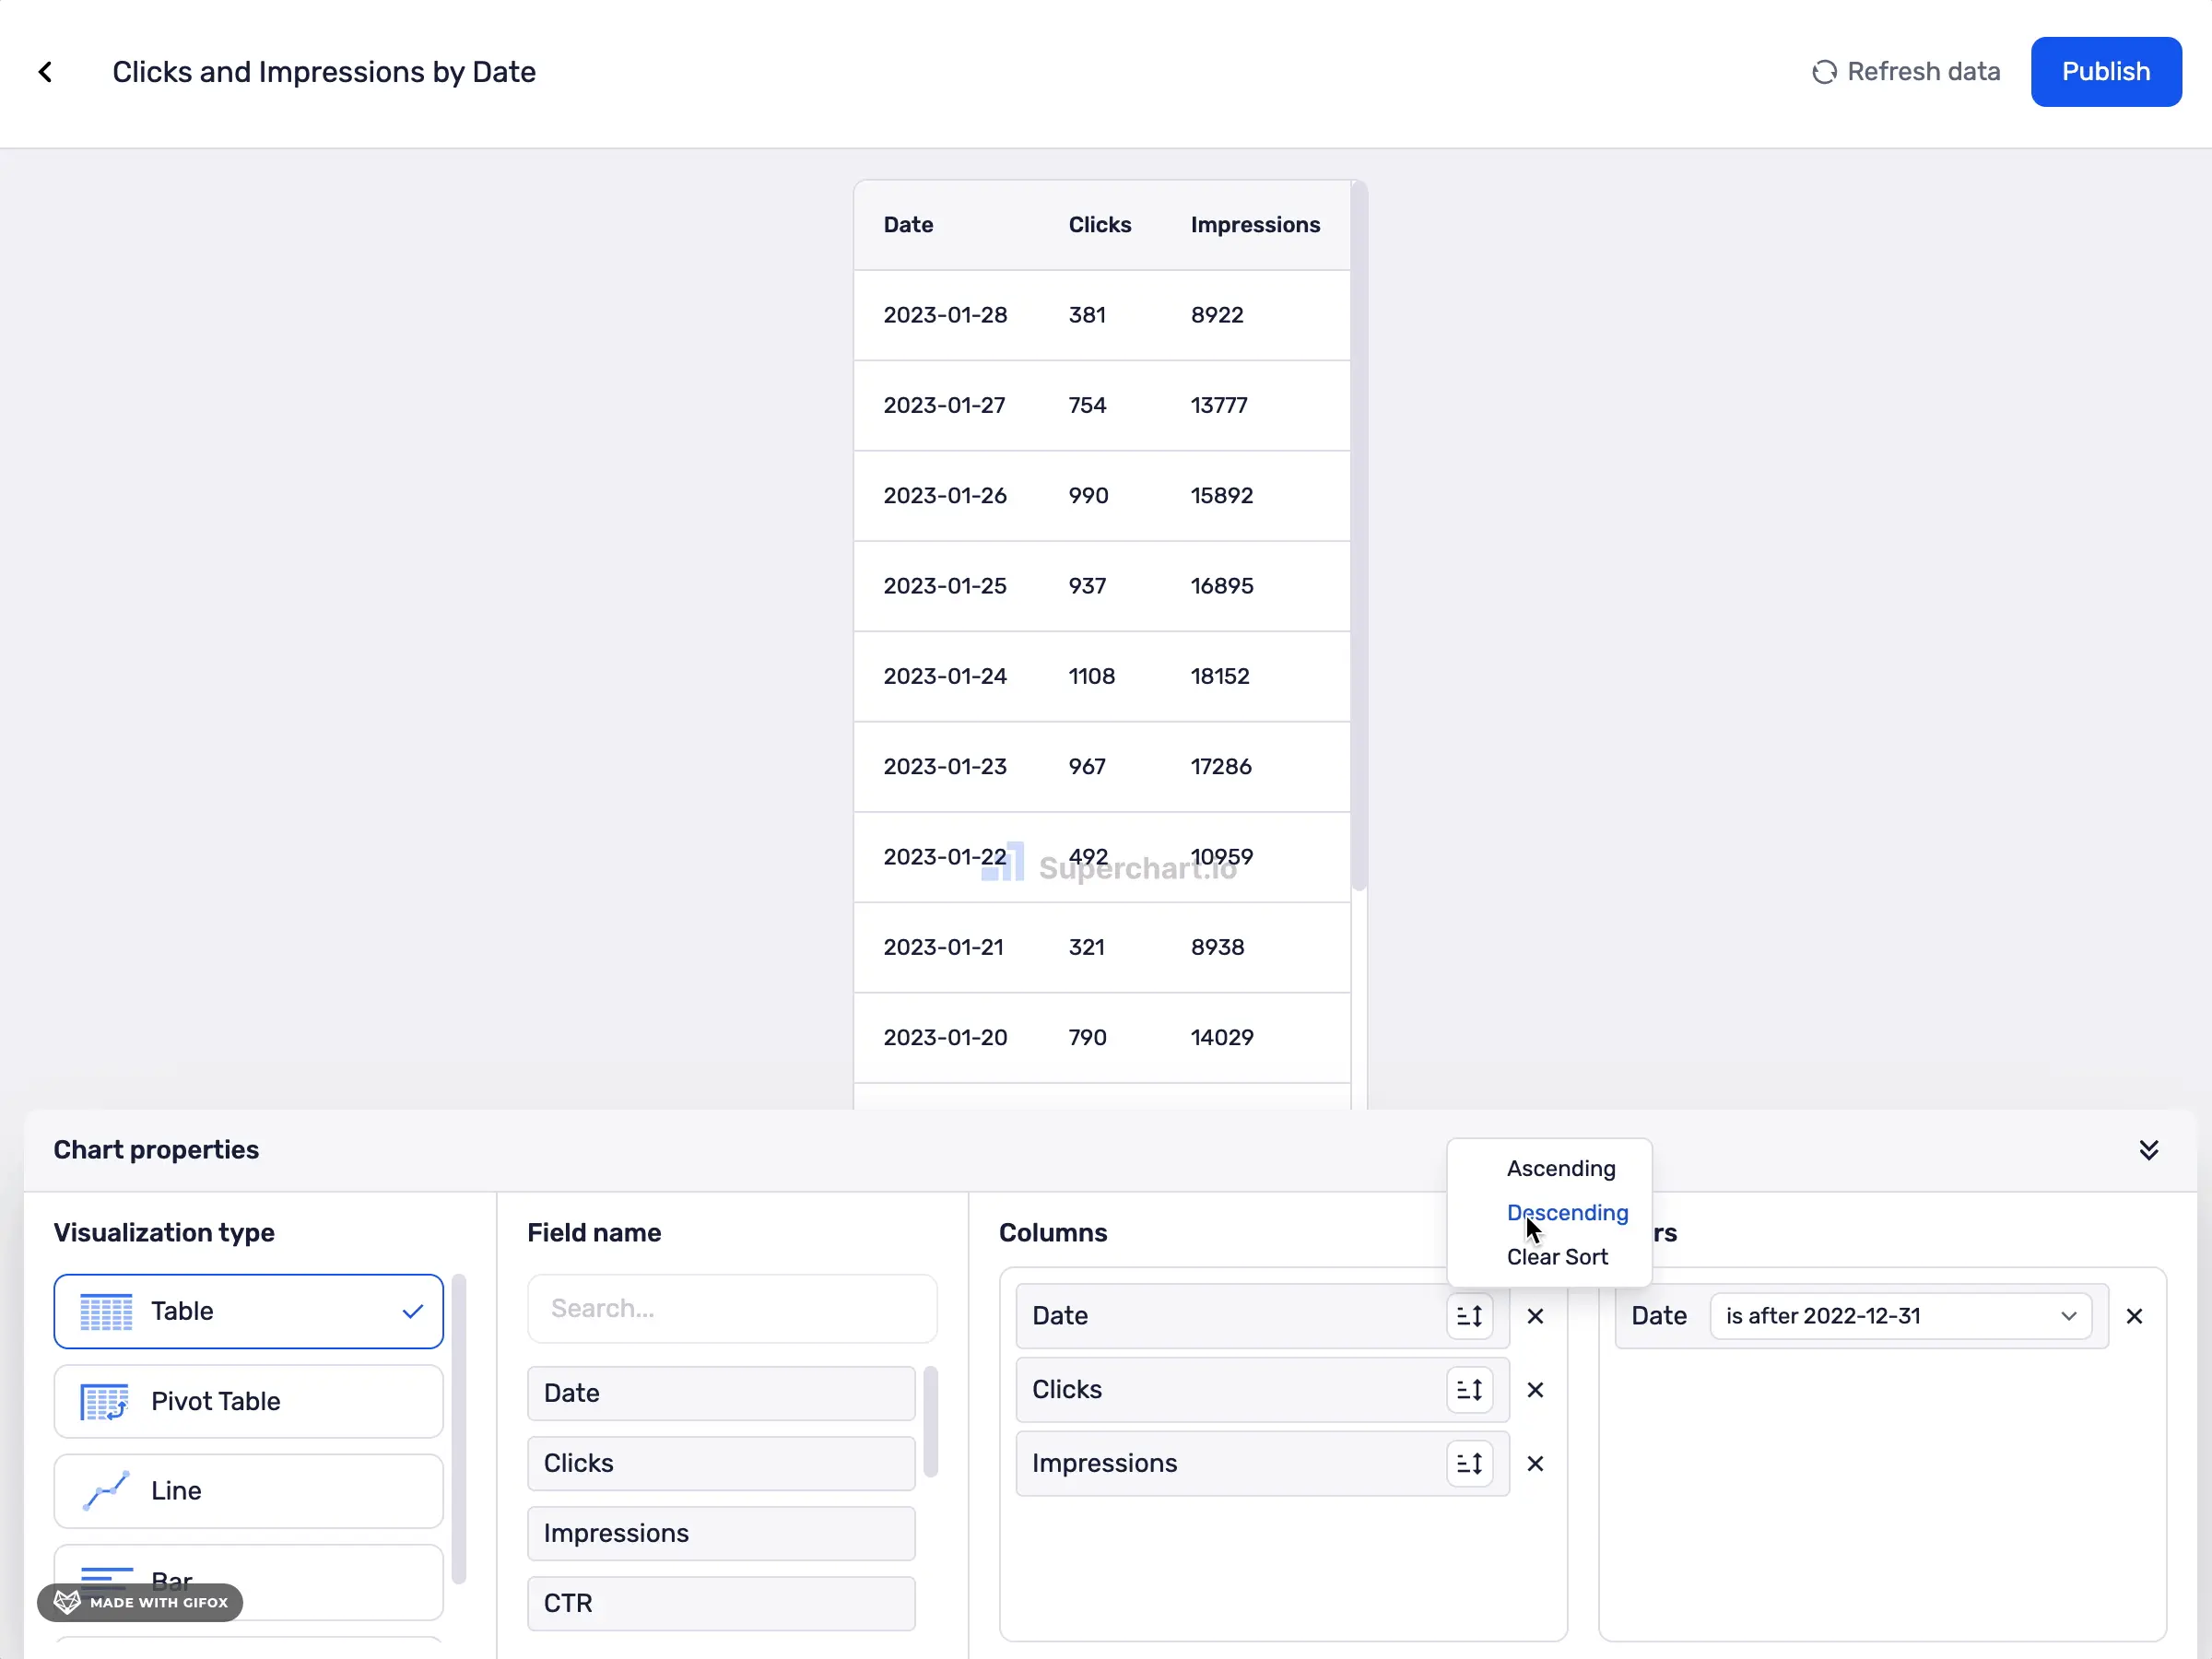The height and width of the screenshot is (1659, 2212).
Task: Select the Line chart icon
Action: tap(105, 1491)
